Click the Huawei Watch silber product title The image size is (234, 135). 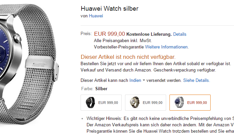(110, 8)
